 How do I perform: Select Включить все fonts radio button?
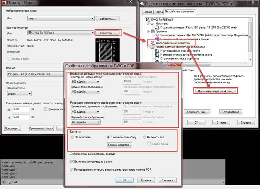point(145,137)
